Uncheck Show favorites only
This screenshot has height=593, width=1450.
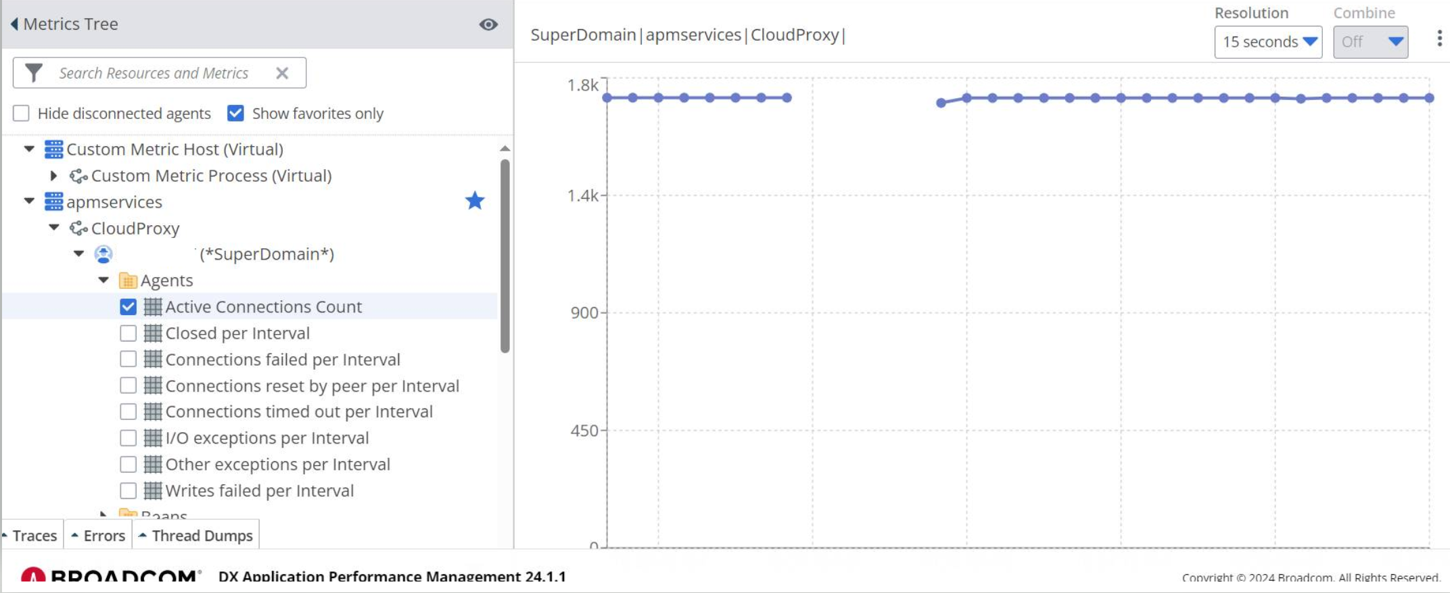pos(235,113)
